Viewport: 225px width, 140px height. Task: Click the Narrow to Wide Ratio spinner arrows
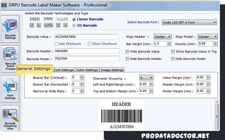[x=82, y=91]
